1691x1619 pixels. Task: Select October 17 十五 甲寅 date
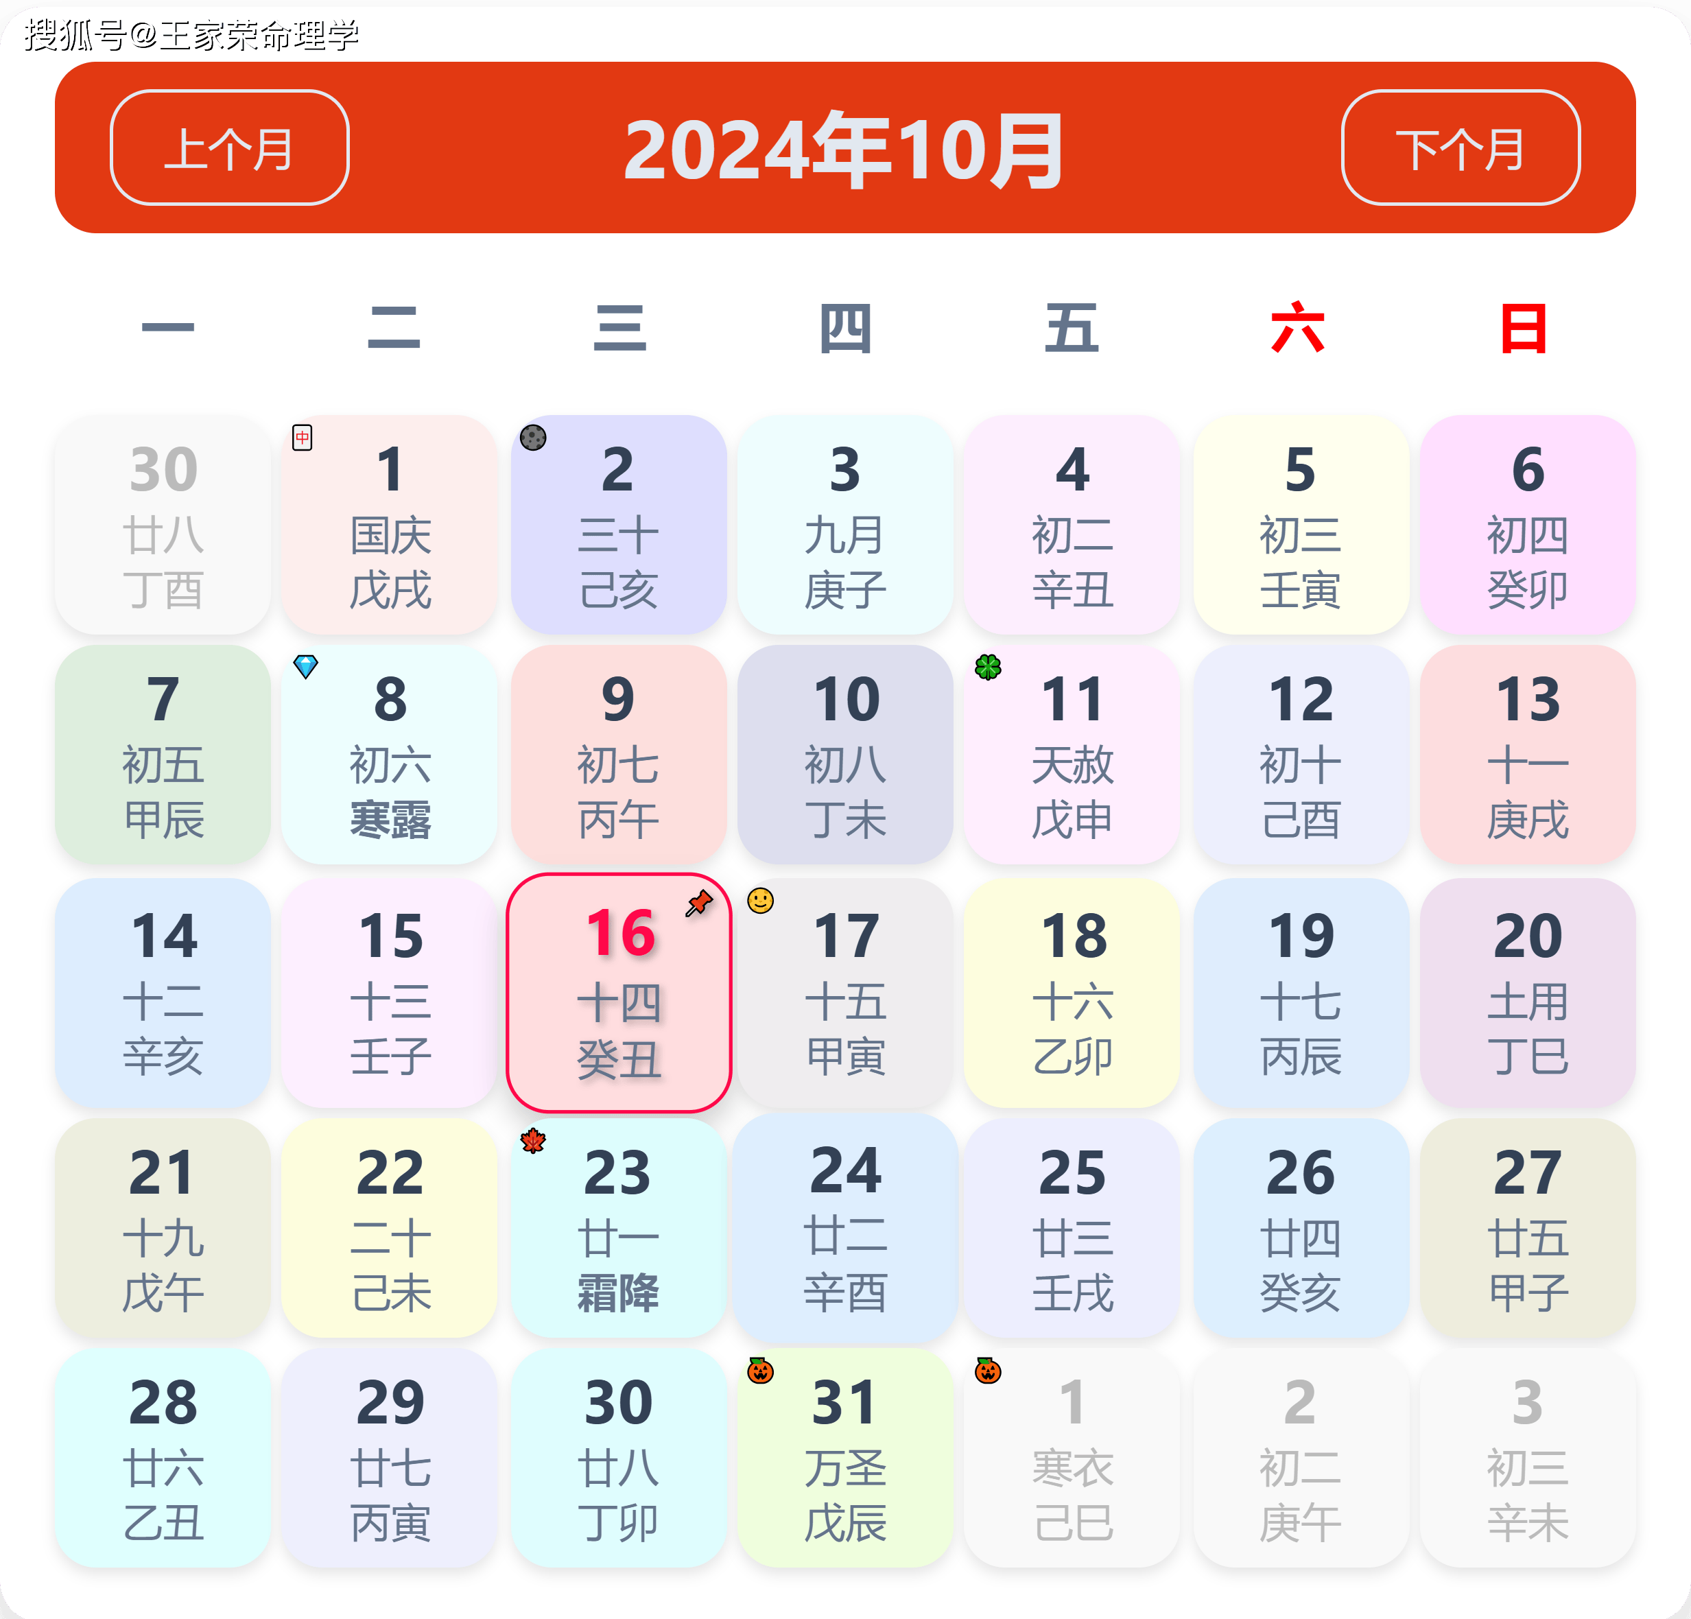coord(845,993)
